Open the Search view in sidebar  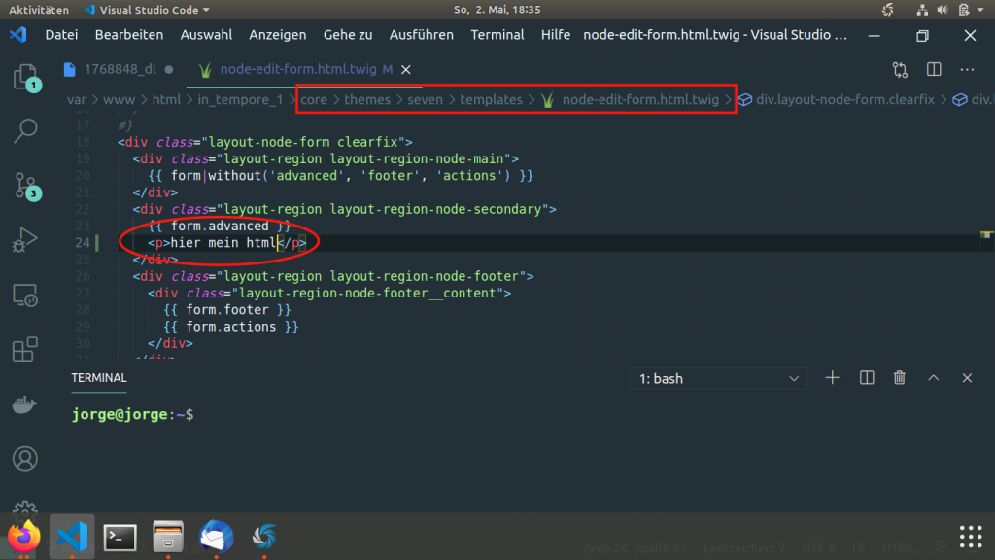(26, 131)
